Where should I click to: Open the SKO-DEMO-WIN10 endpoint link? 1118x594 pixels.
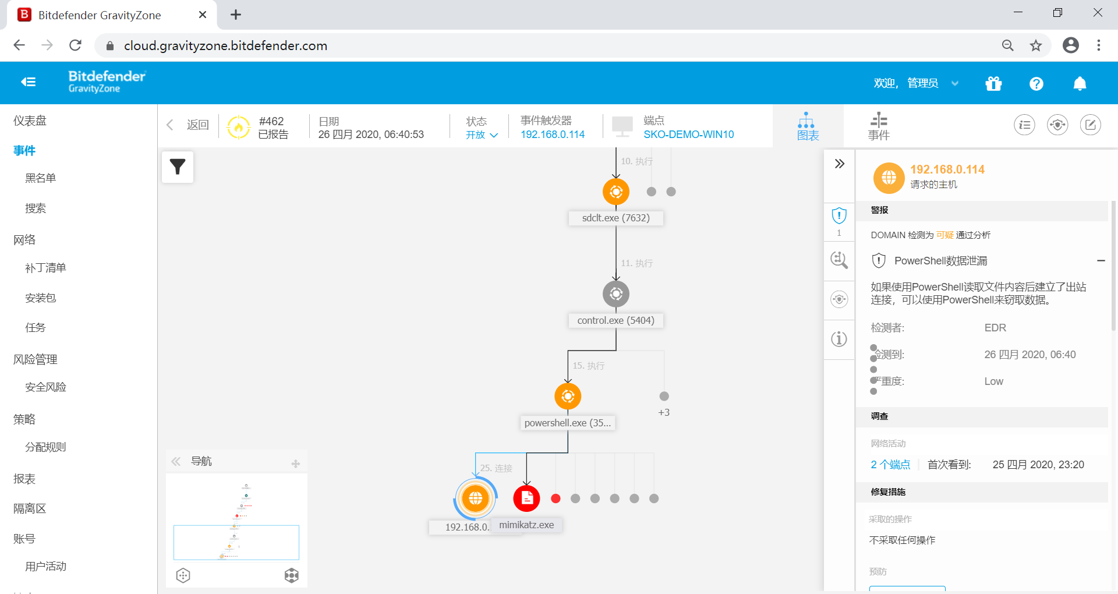tap(688, 135)
